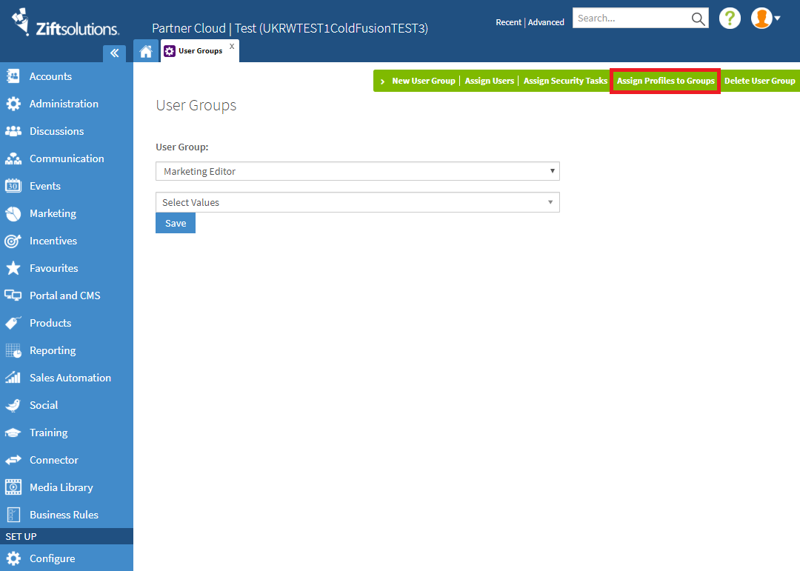Open Accounts menu label
Image resolution: width=800 pixels, height=571 pixels.
click(50, 76)
